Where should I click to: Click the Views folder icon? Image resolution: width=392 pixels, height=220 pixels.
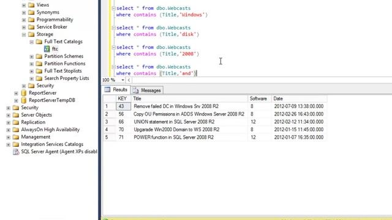[31, 5]
